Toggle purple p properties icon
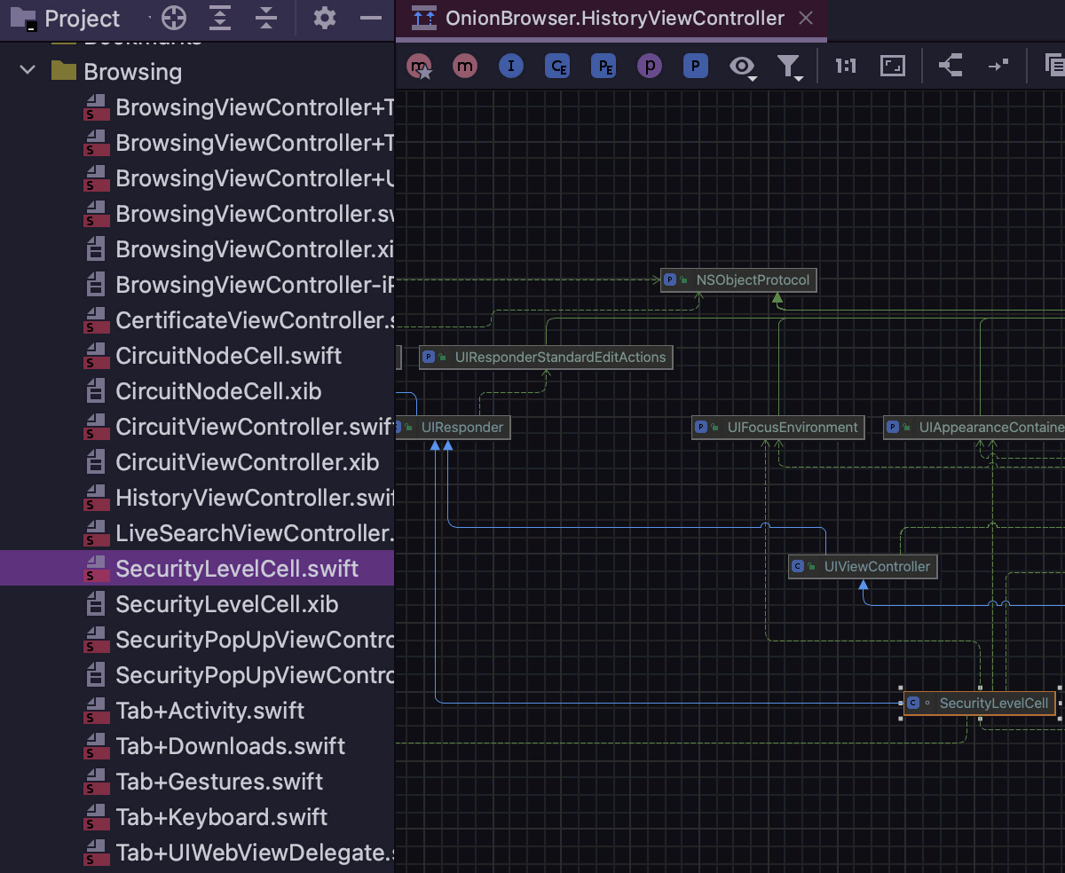Viewport: 1065px width, 873px height. 650,66
